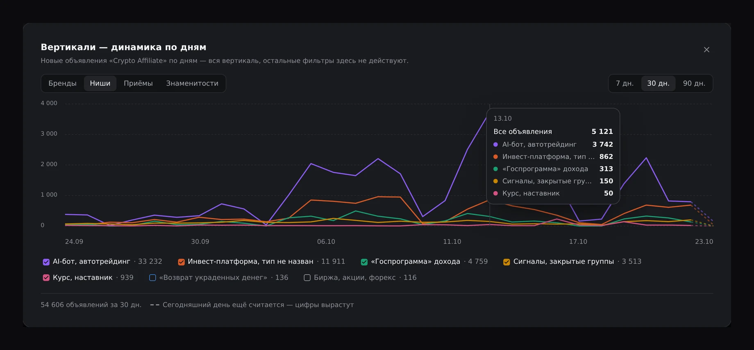Switch to the Знаменитости tab
The image size is (754, 350).
(192, 83)
